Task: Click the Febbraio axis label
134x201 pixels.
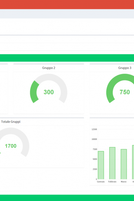Action: click(112, 182)
